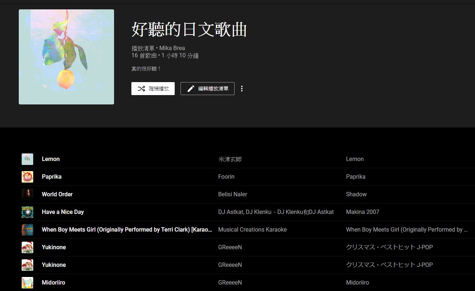This screenshot has height=291, width=475.
Task: Click Musical Creations Karaoke artist name
Action: point(252,229)
